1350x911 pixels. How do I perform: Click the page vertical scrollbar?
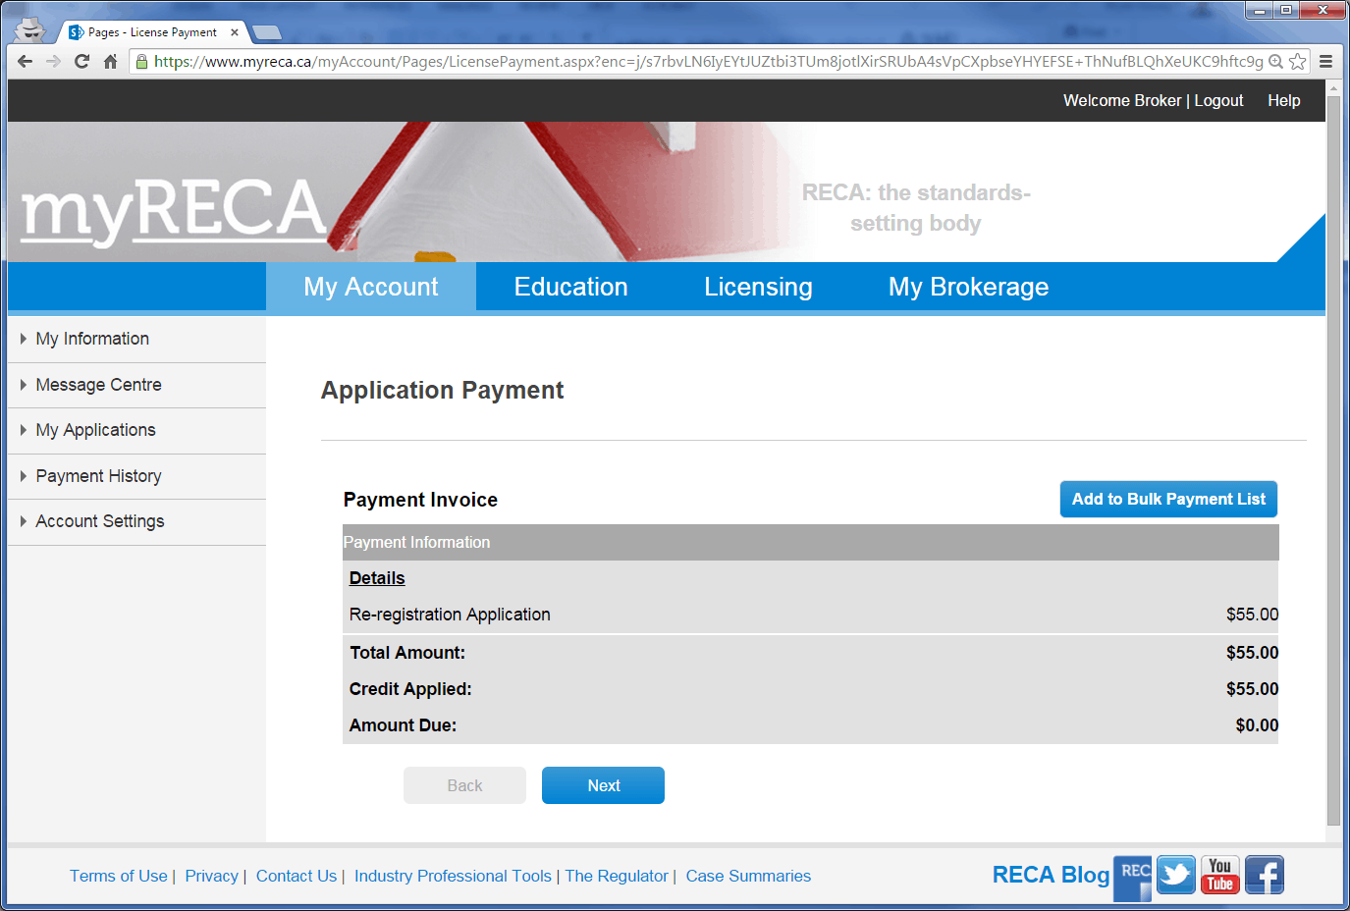tap(1333, 461)
